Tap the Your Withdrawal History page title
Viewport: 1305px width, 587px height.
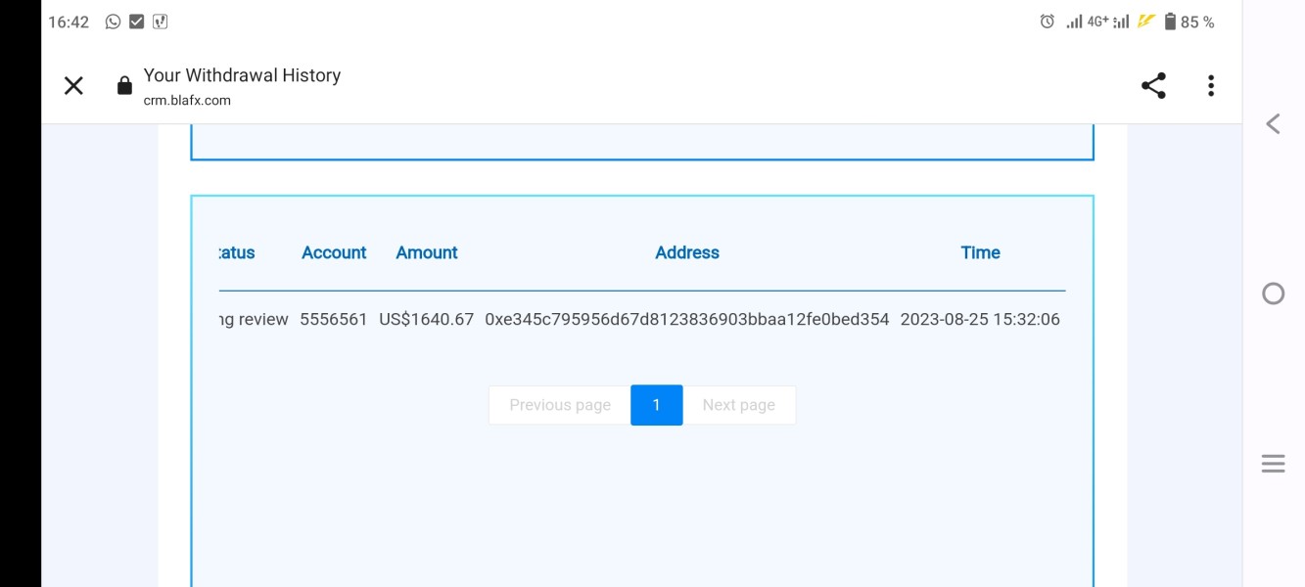[x=242, y=75]
